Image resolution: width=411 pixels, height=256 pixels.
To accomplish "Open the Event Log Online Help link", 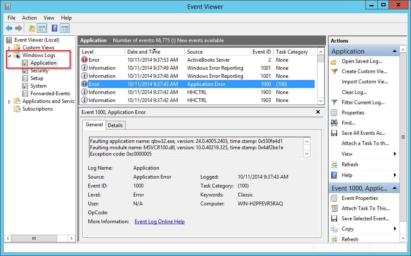I will coord(159,222).
